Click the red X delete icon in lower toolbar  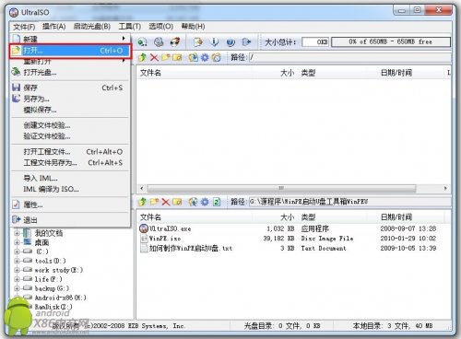click(166, 202)
